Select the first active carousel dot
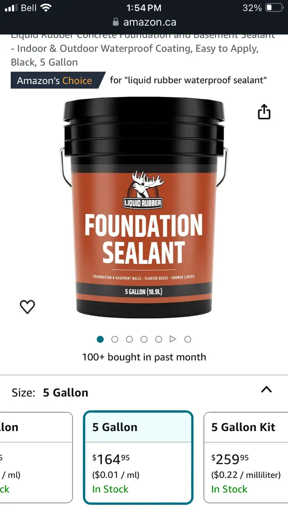 (100, 339)
